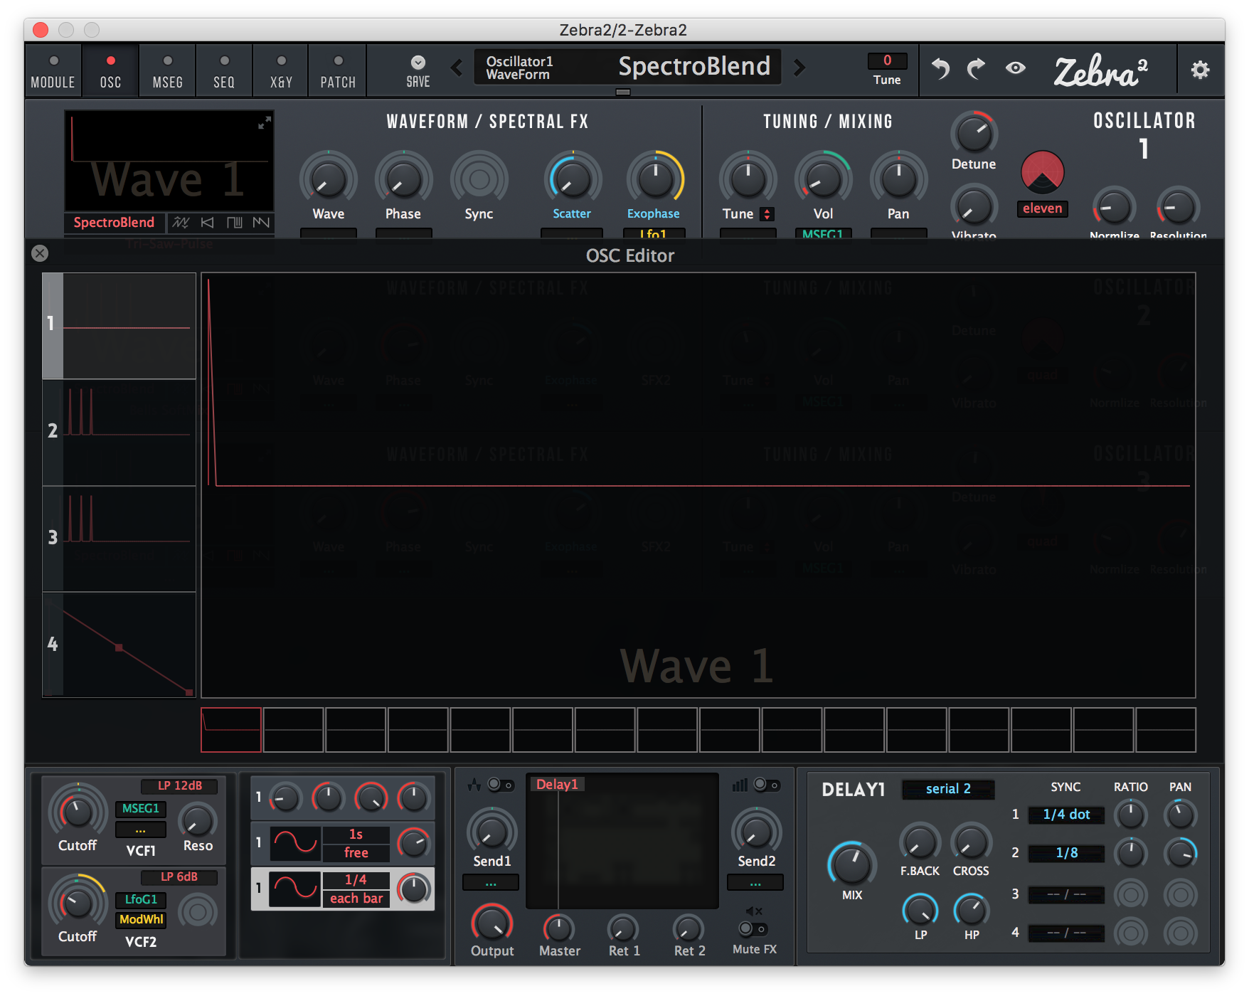Select the GeoMorph wave mode icon
Viewport: 1249px width, 996px height.
point(181,223)
